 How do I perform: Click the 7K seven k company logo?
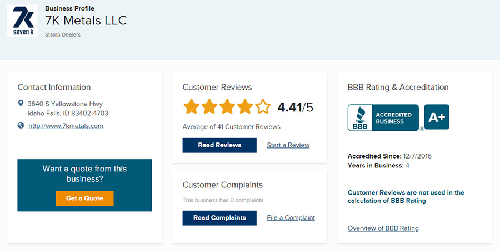22,21
